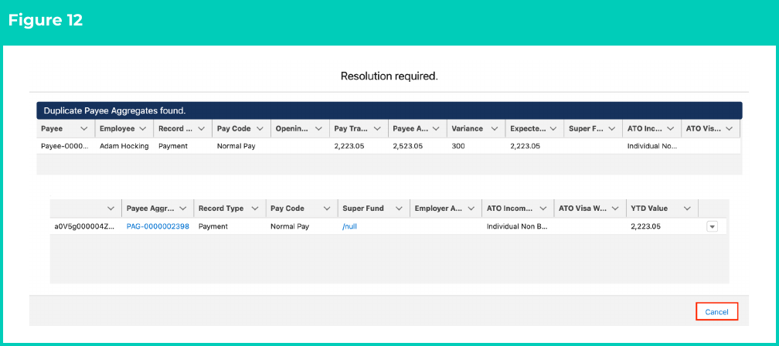Image resolution: width=779 pixels, height=346 pixels.
Task: Select Individual Non B... cell in lower table
Action: click(x=518, y=226)
